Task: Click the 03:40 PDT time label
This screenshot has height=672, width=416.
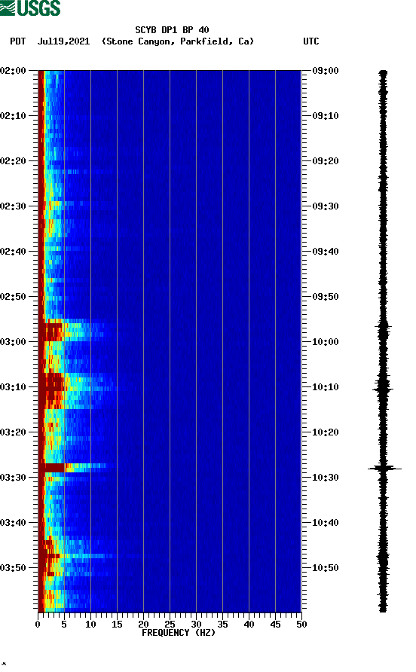Action: point(13,522)
